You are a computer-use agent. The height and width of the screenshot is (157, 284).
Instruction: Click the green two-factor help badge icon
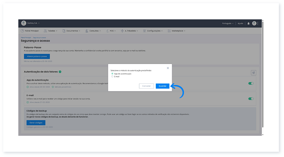point(60,72)
